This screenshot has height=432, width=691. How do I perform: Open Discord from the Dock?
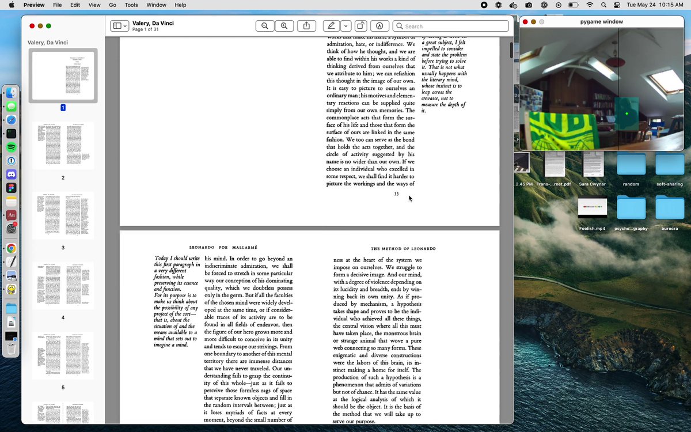click(11, 175)
